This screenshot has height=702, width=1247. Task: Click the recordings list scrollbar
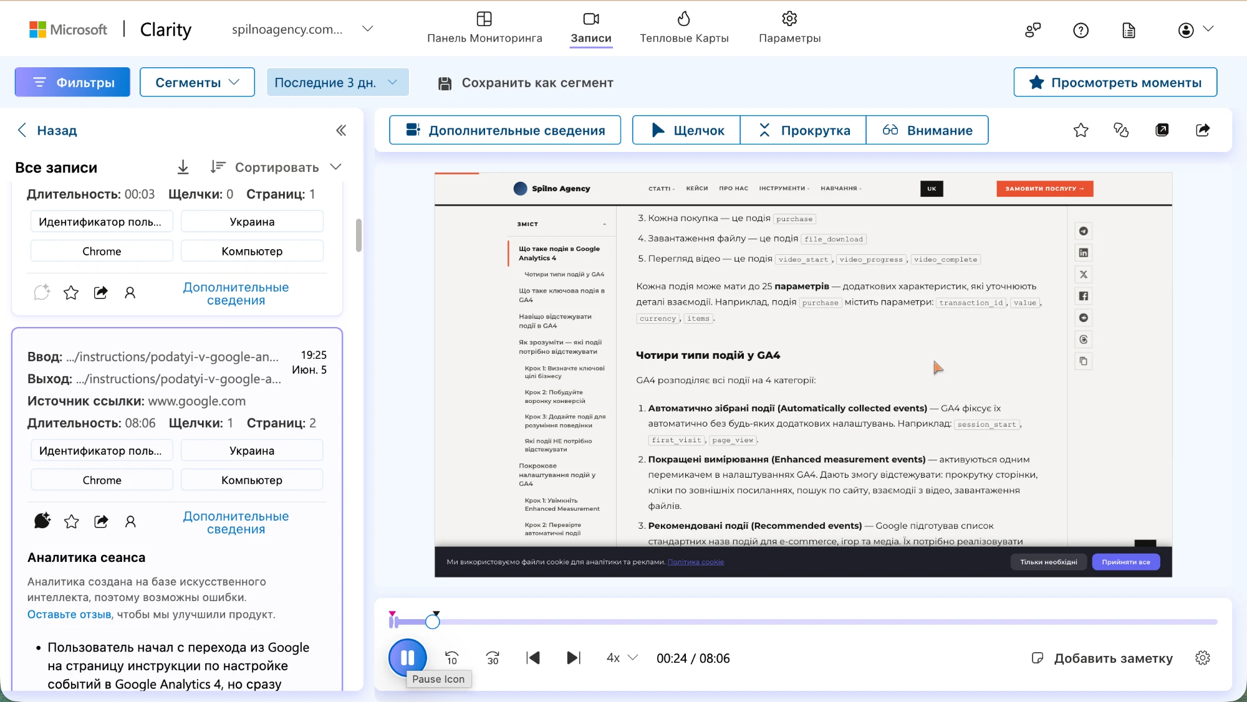[359, 235]
